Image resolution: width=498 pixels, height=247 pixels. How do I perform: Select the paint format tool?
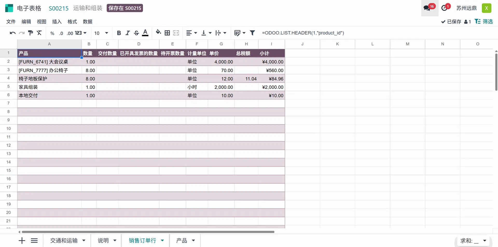[30, 33]
